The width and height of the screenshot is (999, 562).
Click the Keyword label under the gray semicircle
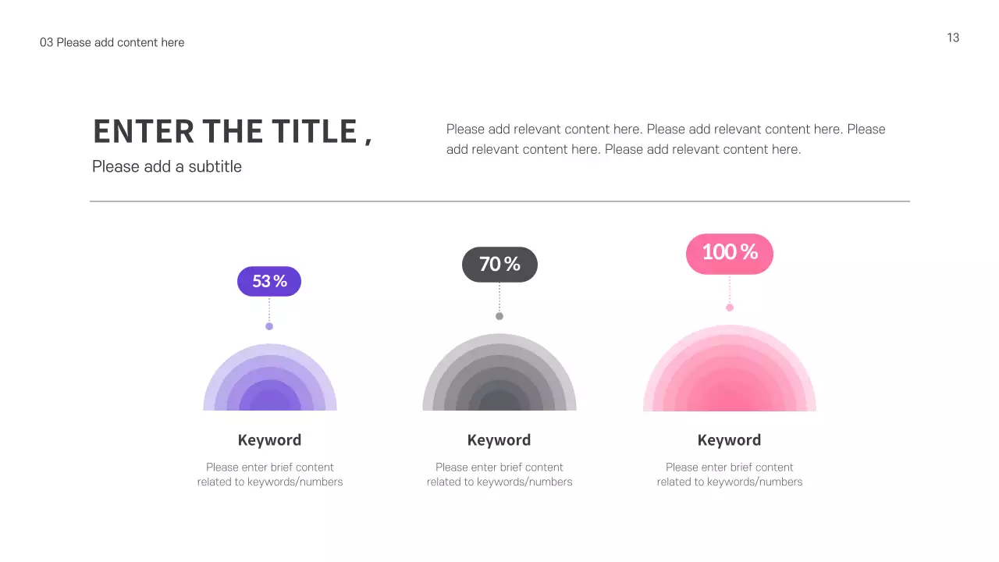point(499,440)
